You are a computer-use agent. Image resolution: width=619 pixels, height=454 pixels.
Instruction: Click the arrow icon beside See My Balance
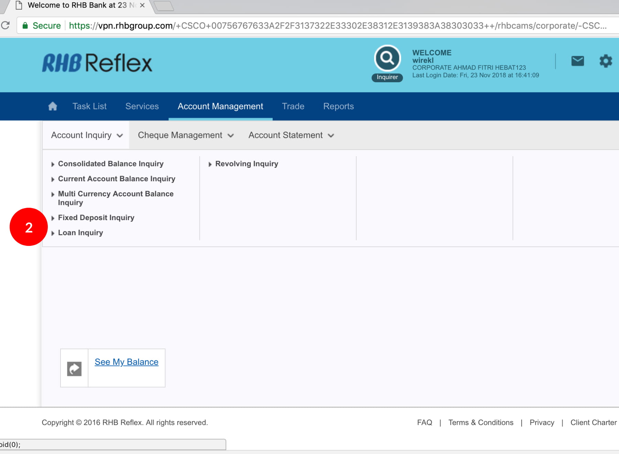pyautogui.click(x=74, y=369)
